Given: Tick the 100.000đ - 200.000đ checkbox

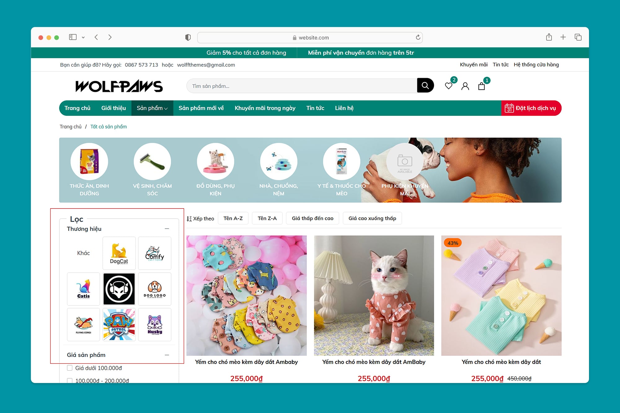Looking at the screenshot, I should point(70,381).
